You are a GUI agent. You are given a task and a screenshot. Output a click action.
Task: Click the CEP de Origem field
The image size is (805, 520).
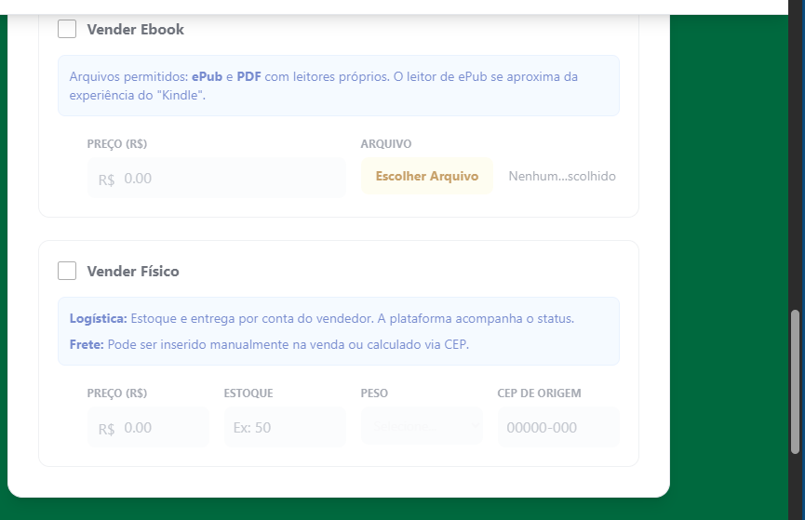click(x=557, y=428)
